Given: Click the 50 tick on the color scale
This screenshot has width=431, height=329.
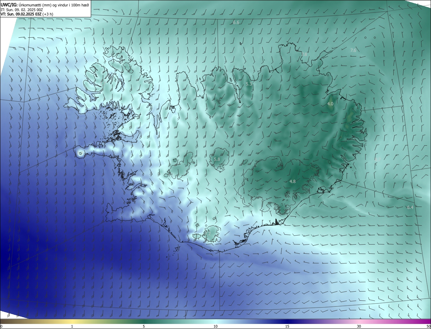Looking at the screenshot, I should pyautogui.click(x=428, y=327).
